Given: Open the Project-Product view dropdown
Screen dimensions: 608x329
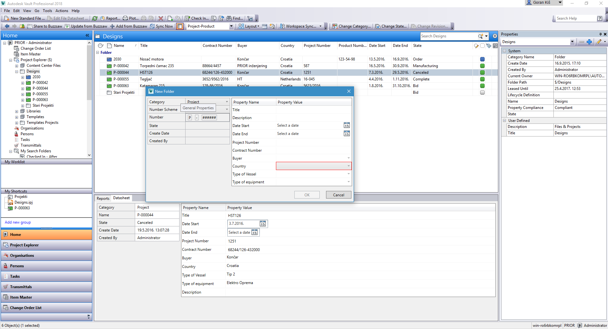Looking at the screenshot, I should tap(231, 26).
